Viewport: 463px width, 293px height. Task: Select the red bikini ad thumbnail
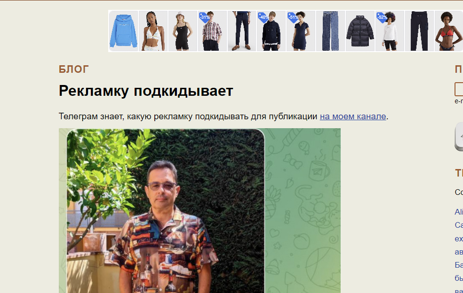coord(448,31)
